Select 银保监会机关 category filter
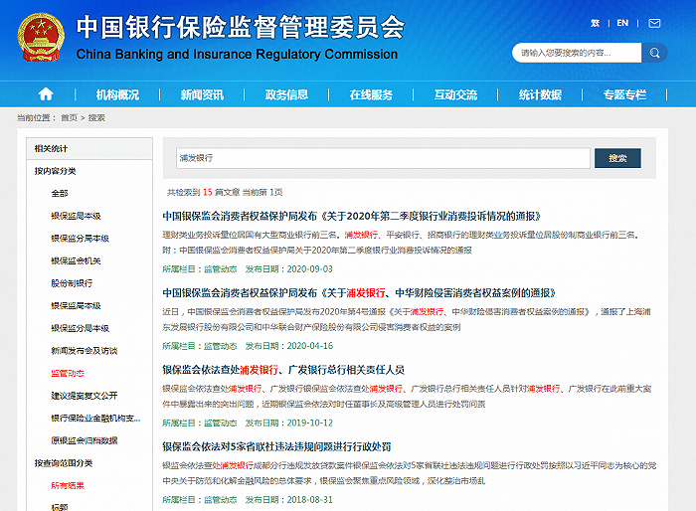The height and width of the screenshot is (511, 696). coord(76,260)
